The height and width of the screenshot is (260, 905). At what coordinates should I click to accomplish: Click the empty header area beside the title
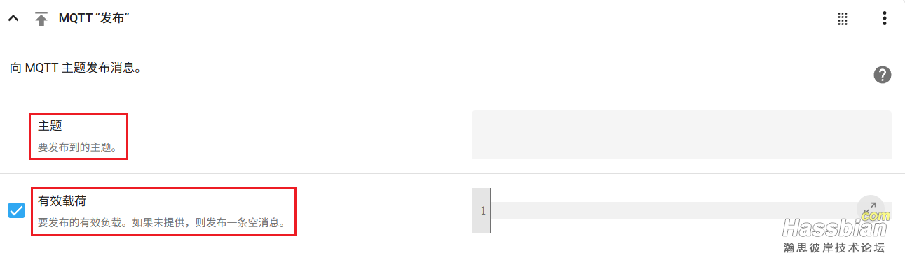click(x=484, y=19)
